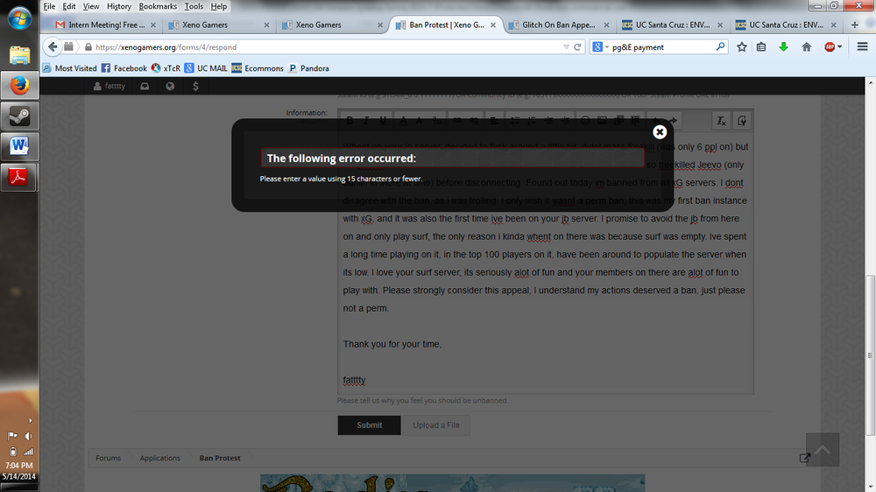Open Microsoft Word from the taskbar
This screenshot has height=492, width=876.
tap(19, 146)
